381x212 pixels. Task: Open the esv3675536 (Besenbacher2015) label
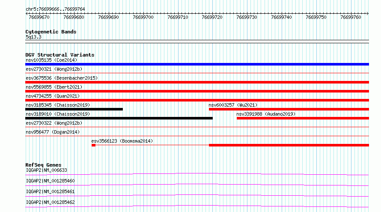[x=62, y=78]
